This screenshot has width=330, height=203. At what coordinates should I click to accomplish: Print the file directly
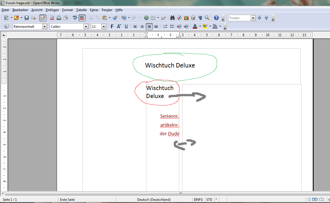59,18
